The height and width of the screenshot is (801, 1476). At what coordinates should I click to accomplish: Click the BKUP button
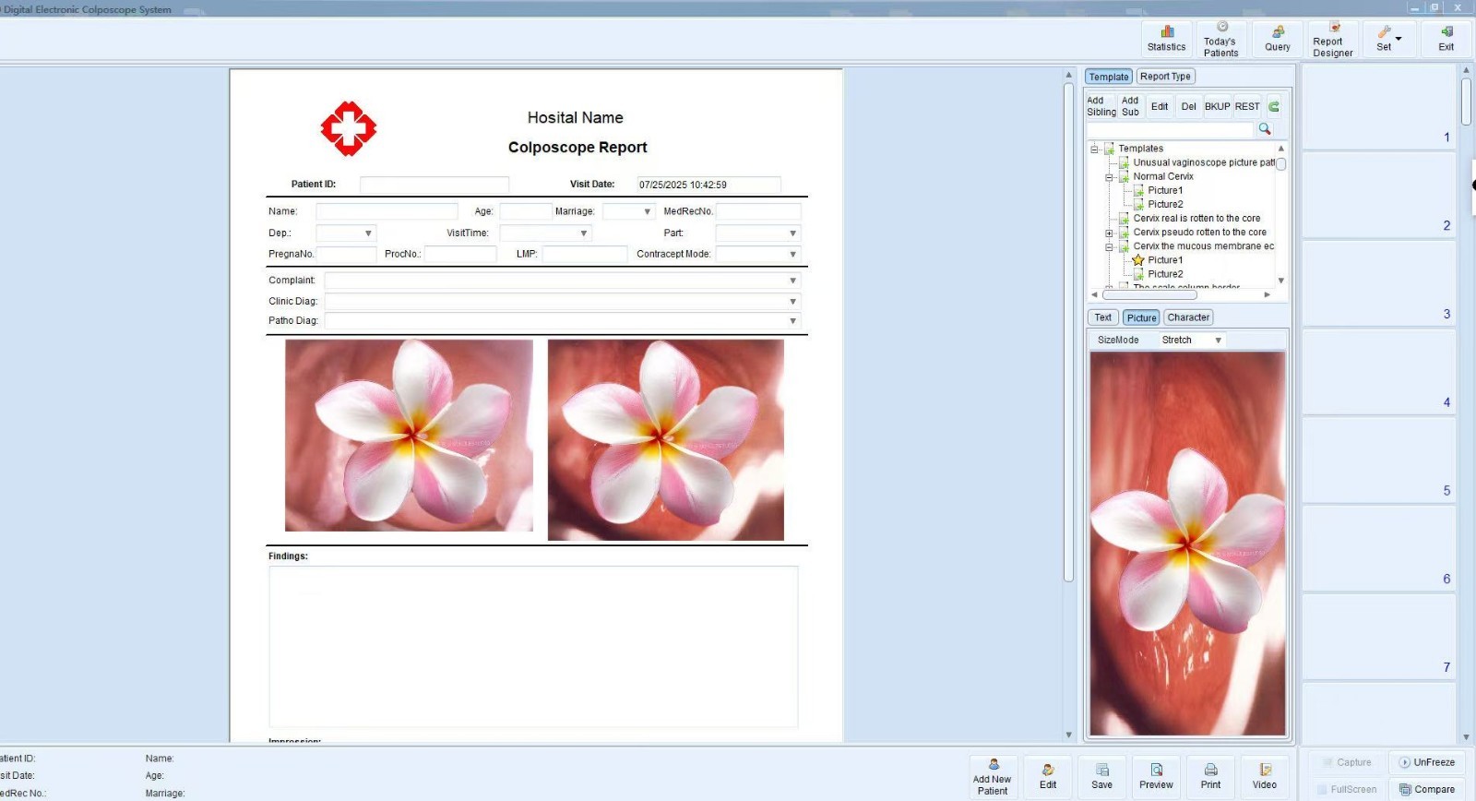(1218, 106)
